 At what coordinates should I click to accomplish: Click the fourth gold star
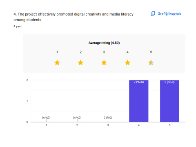click(127, 63)
